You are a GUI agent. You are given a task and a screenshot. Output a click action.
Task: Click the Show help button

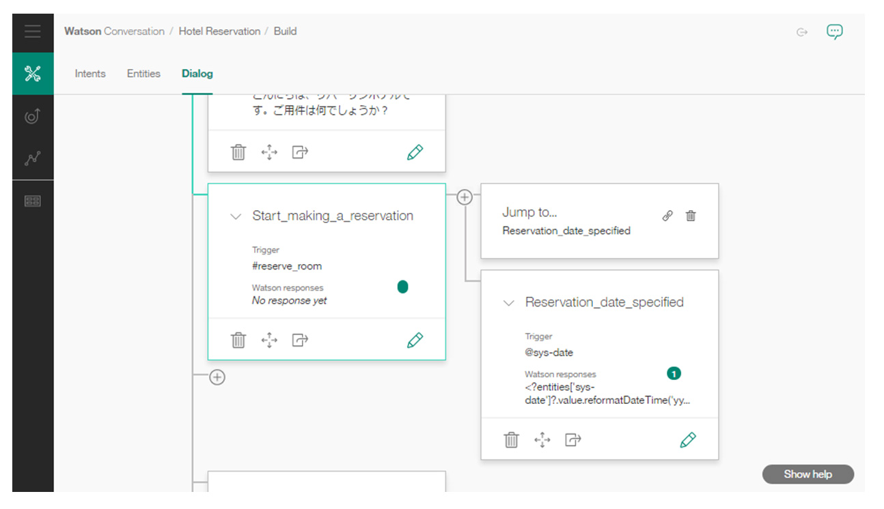(808, 474)
